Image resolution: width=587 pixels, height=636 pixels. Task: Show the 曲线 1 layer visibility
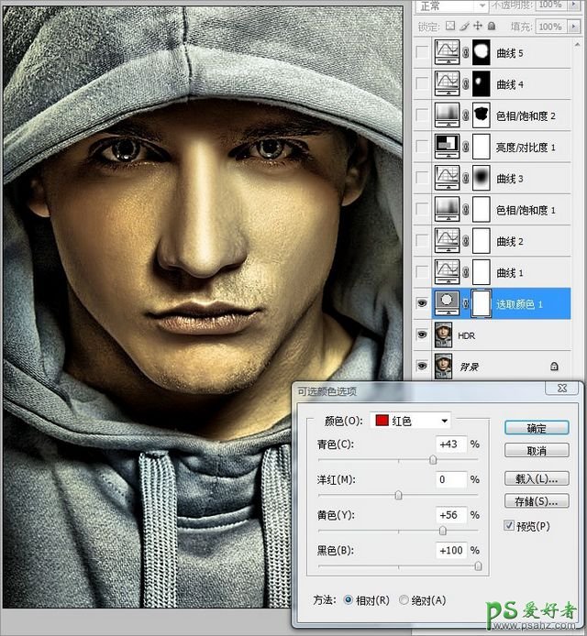(421, 272)
